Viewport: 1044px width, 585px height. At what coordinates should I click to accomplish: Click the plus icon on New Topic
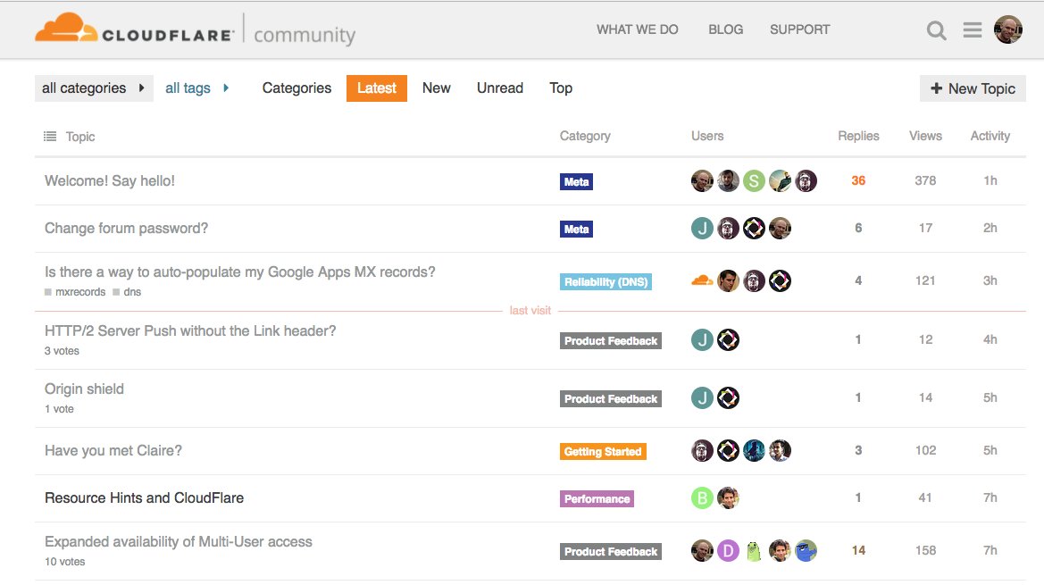pos(936,88)
